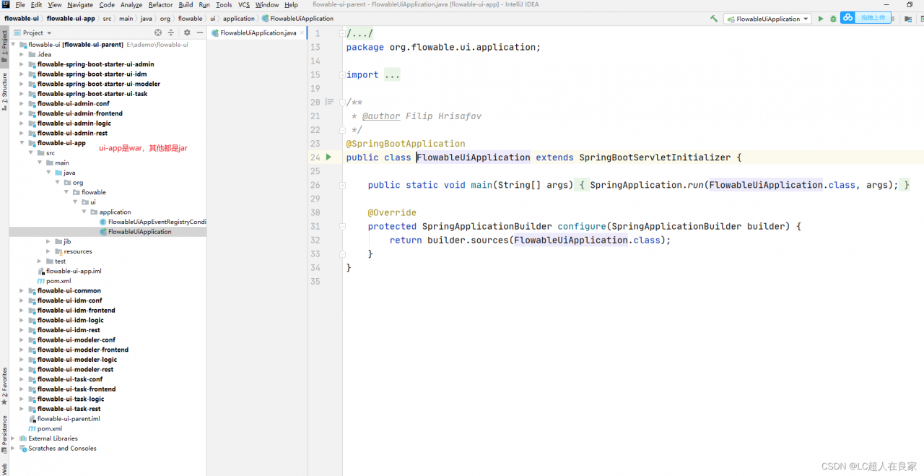Open the FlowableUiApplication run configuration dropdown
The image size is (924, 476).
coord(767,19)
